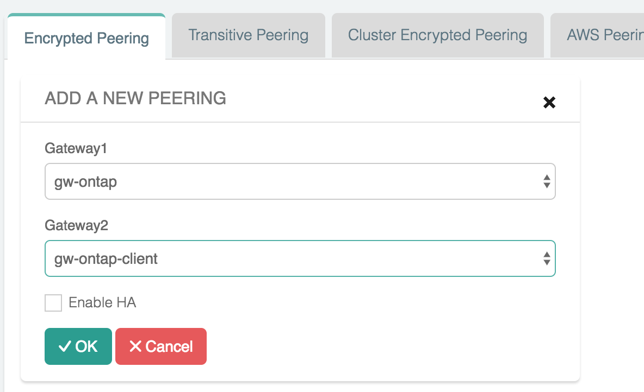Click the gw-ontap selected value text
644x392 pixels.
tap(86, 182)
